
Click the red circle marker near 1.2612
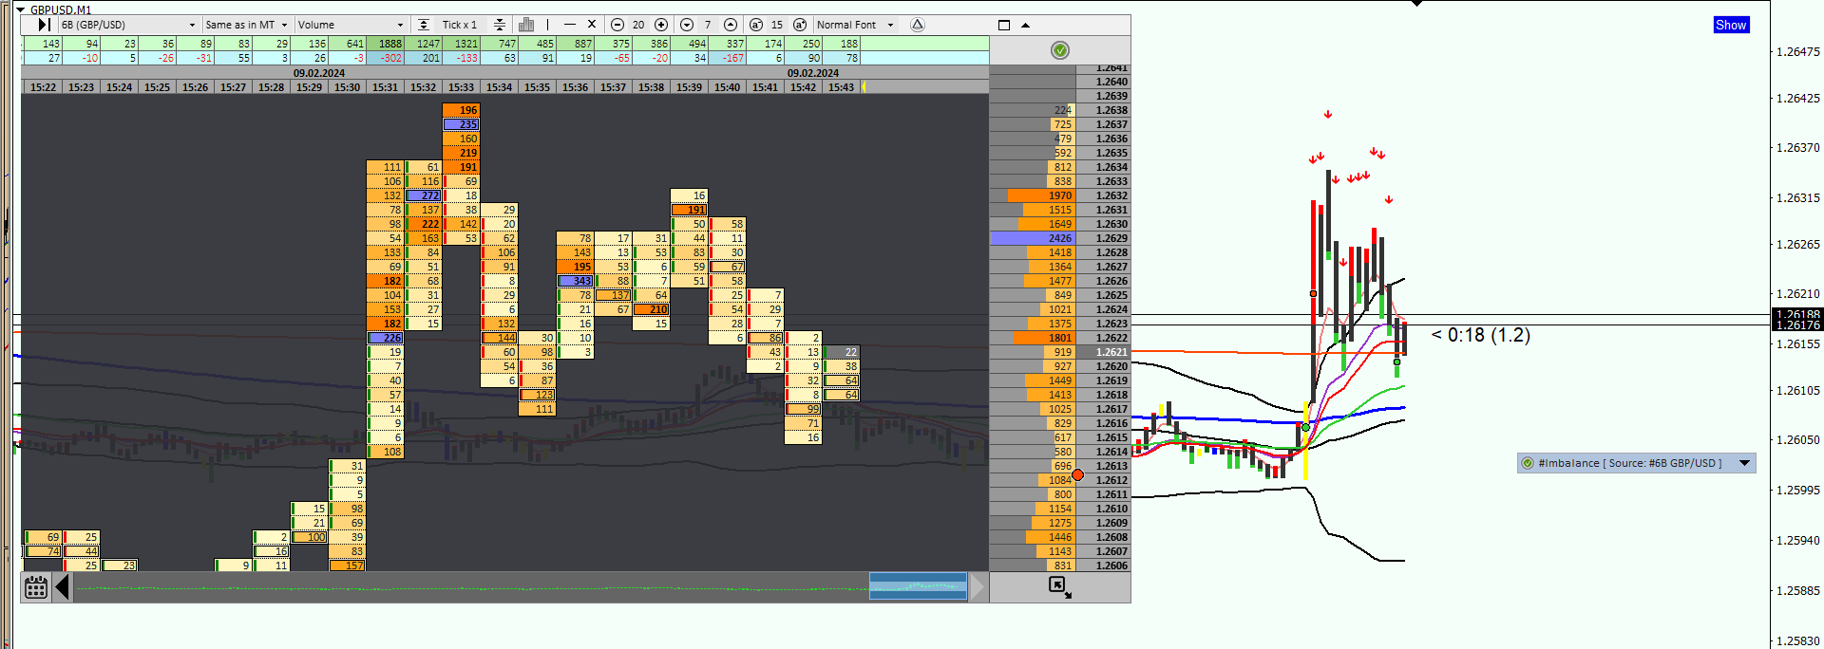tap(1077, 474)
